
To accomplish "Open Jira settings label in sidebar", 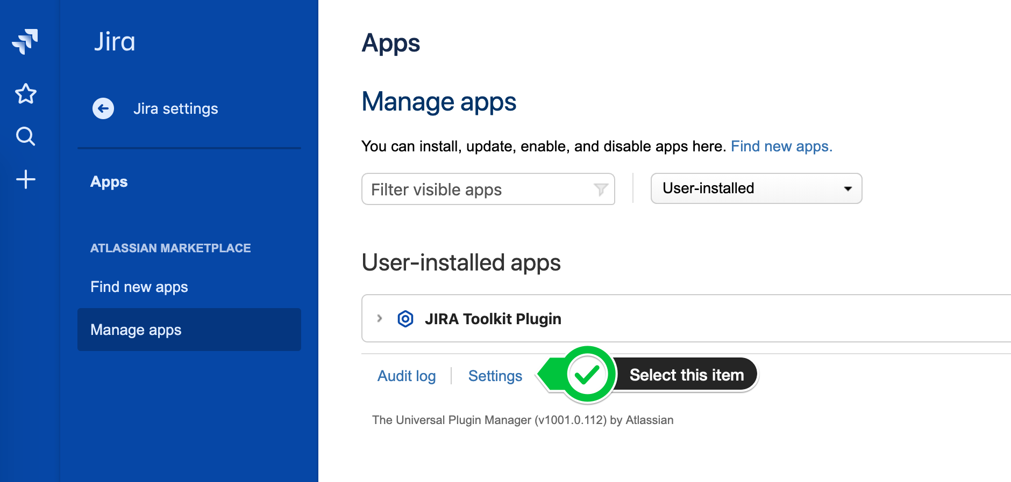I will (176, 108).
